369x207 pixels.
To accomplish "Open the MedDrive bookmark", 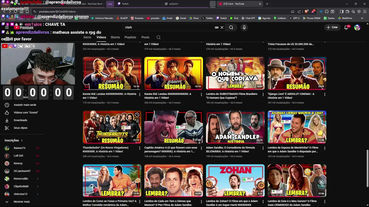I will point(344,18).
